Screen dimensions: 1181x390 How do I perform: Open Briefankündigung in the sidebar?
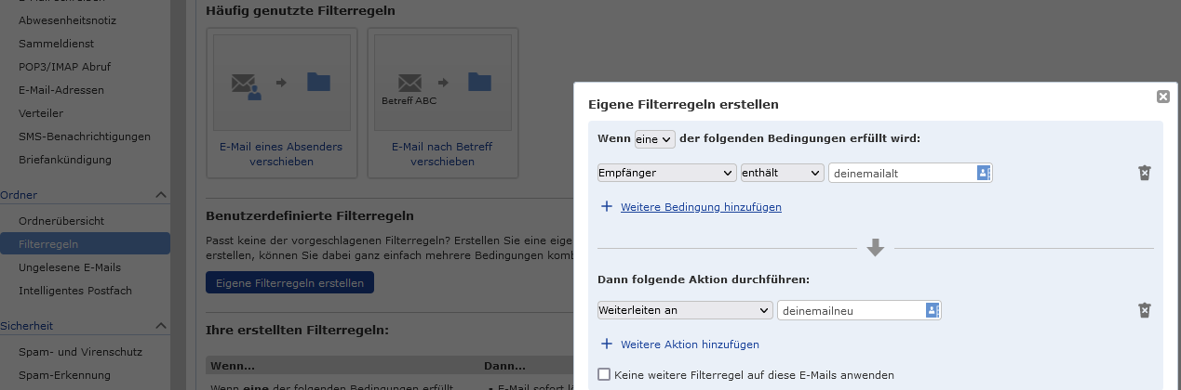[65, 160]
